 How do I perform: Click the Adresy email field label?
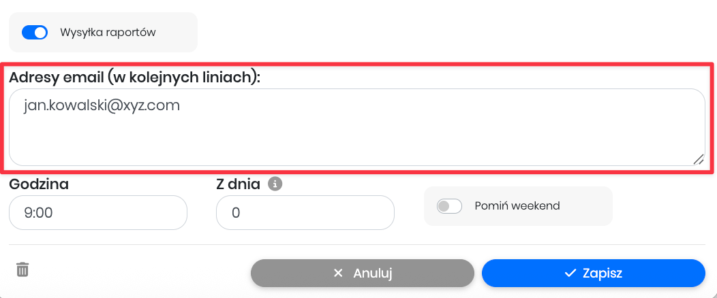135,77
